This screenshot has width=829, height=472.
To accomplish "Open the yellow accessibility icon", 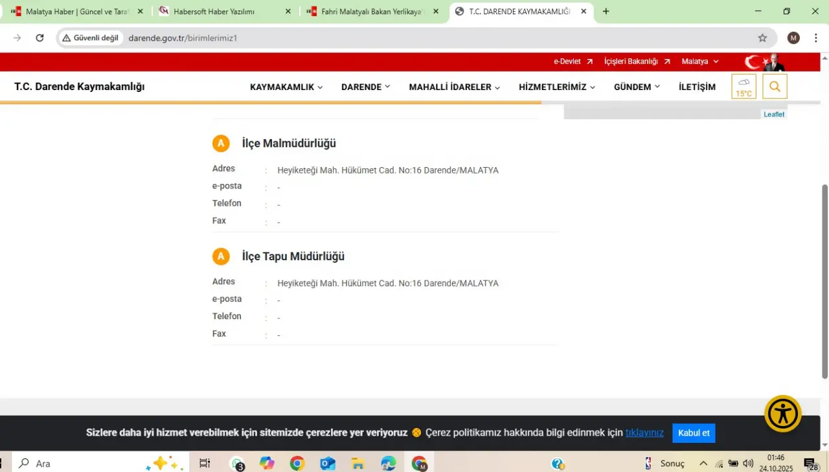I will click(x=782, y=414).
